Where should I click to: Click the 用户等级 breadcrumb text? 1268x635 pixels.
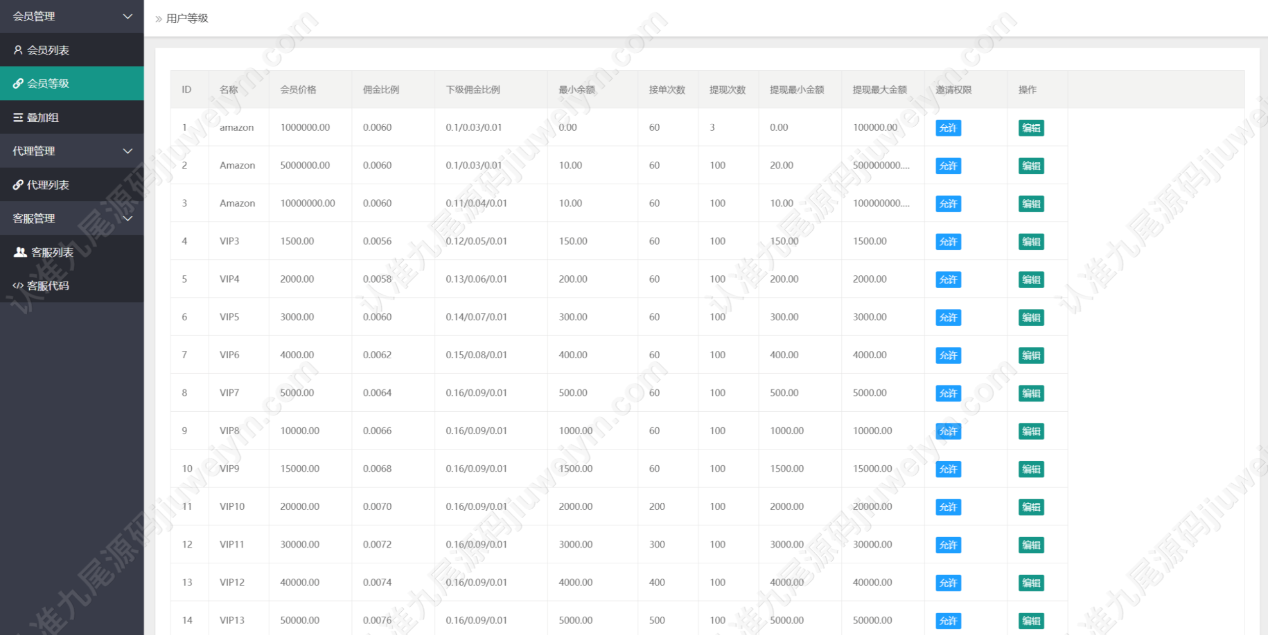point(187,18)
